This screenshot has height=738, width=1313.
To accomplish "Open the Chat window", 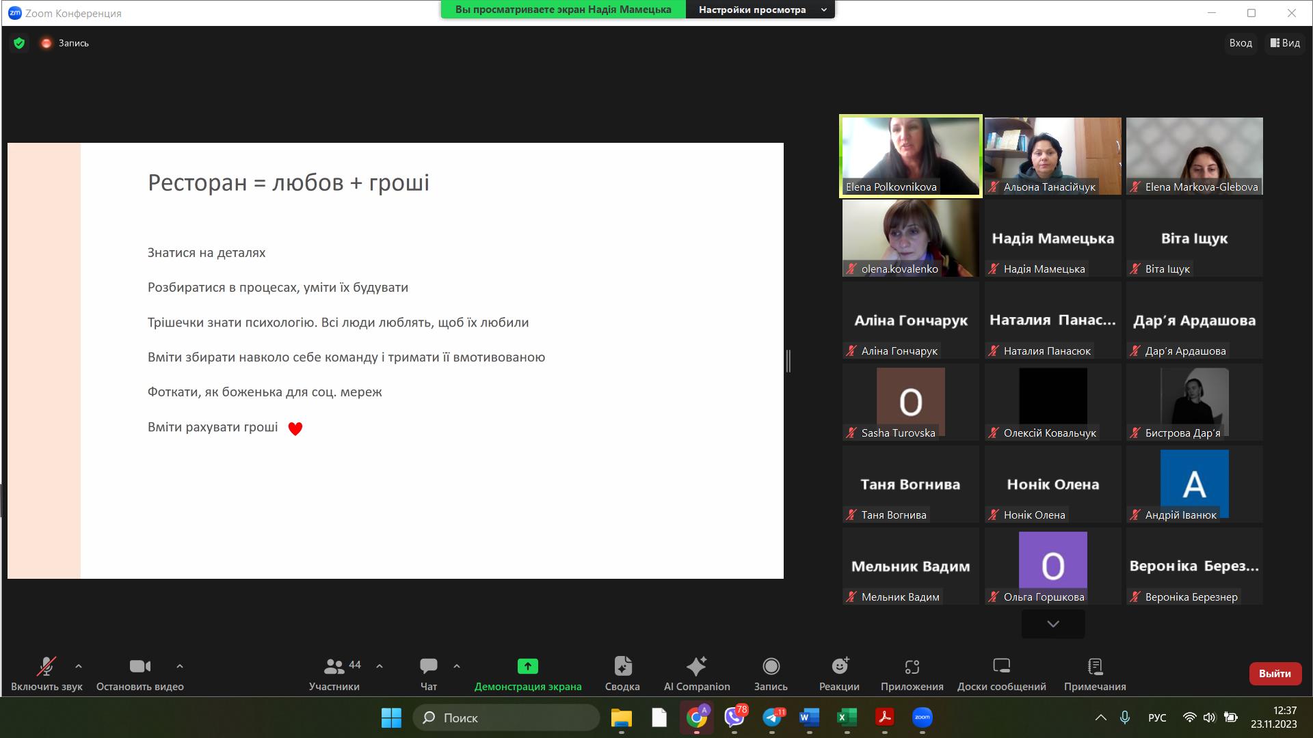I will pyautogui.click(x=429, y=674).
